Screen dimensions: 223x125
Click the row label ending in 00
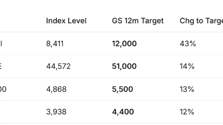coord(3,89)
